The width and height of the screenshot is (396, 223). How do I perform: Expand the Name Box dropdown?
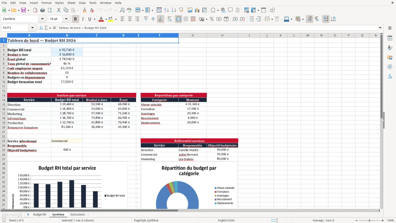[32, 28]
